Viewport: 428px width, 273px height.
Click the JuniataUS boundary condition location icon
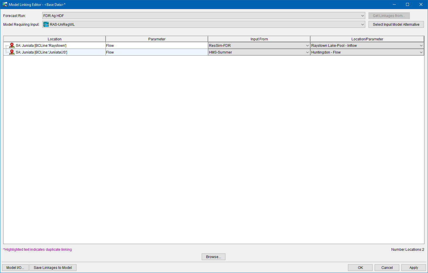point(12,52)
